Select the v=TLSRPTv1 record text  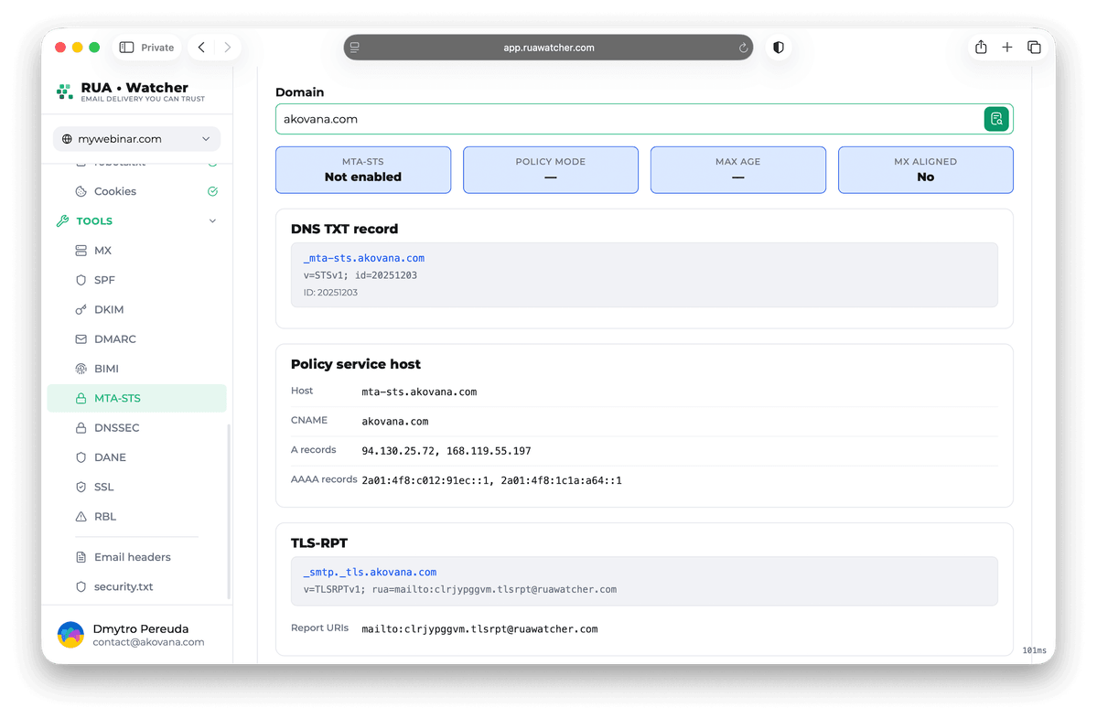[x=459, y=590]
